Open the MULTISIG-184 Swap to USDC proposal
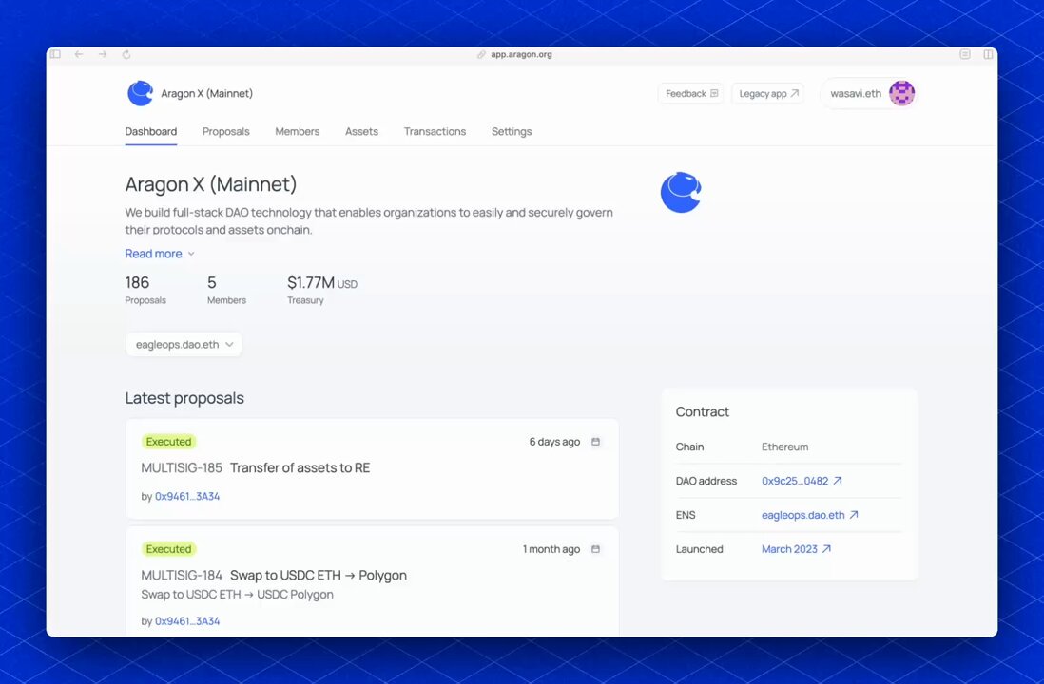Viewport: 1044px width, 684px height. pyautogui.click(x=372, y=582)
